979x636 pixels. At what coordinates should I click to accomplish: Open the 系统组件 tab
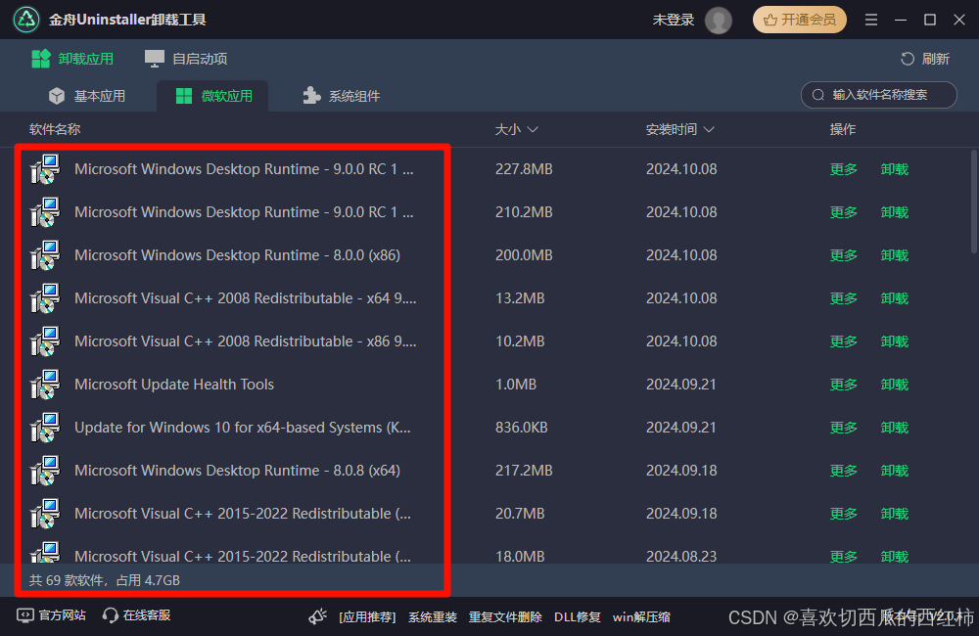coord(342,96)
